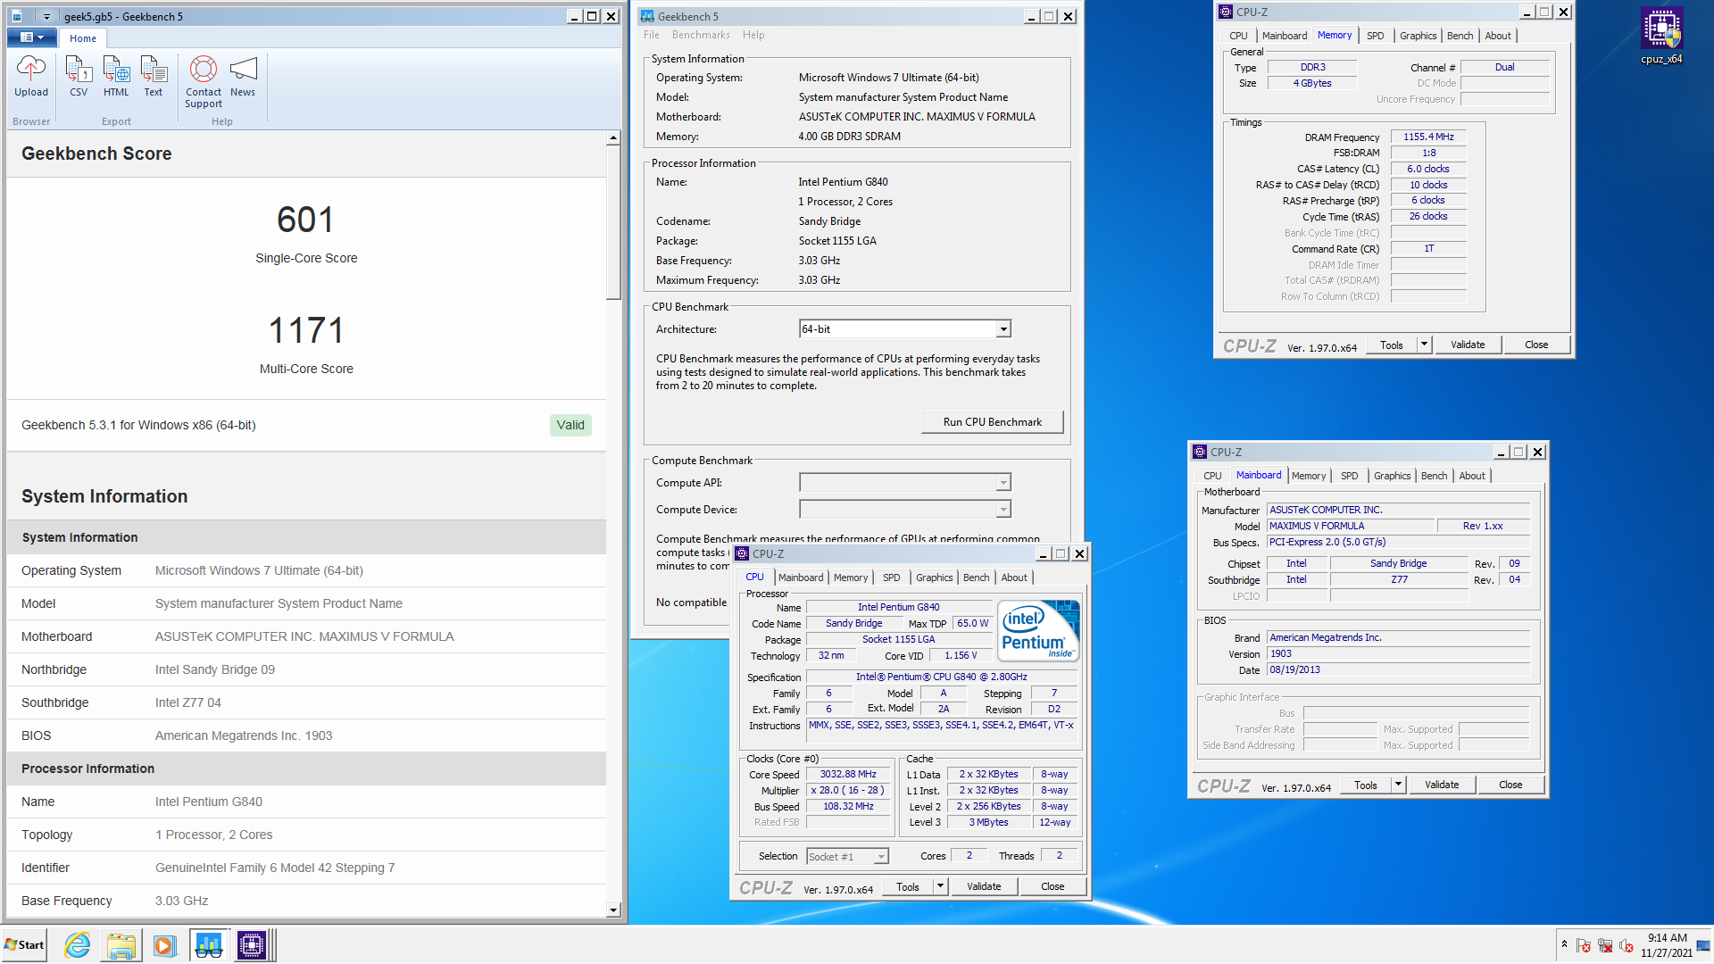Viewport: 1714px width, 964px height.
Task: Select the Home ribbon tab
Action: [x=83, y=38]
